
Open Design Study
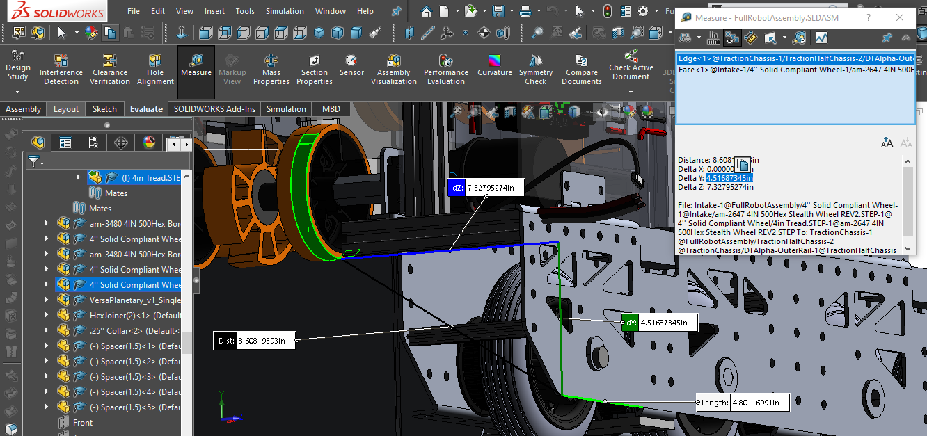tap(18, 66)
